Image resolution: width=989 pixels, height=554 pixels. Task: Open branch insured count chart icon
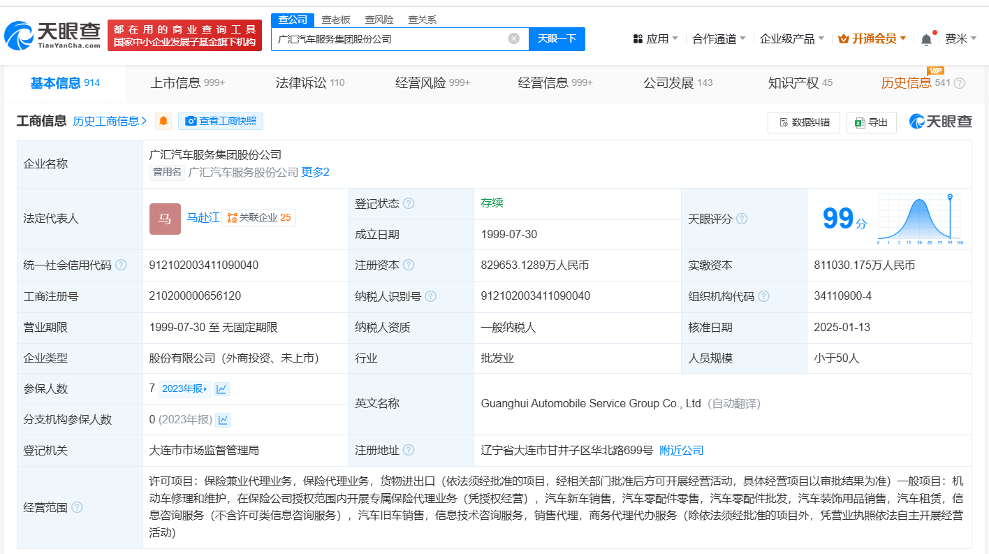click(224, 420)
